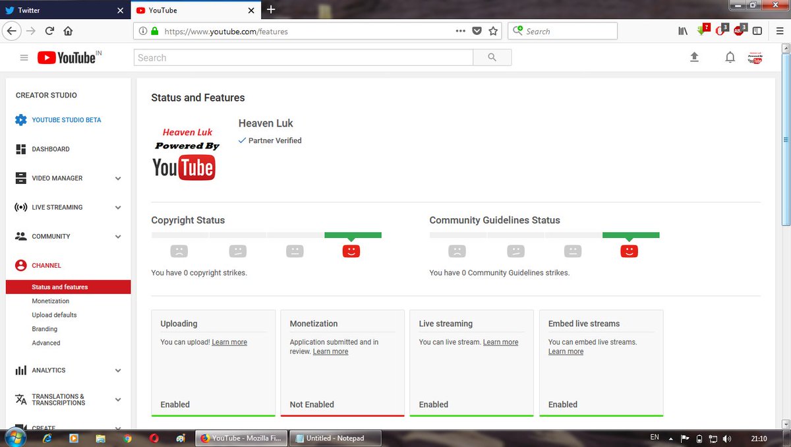Open the YouTube notifications bell
791x447 pixels.
pos(730,58)
